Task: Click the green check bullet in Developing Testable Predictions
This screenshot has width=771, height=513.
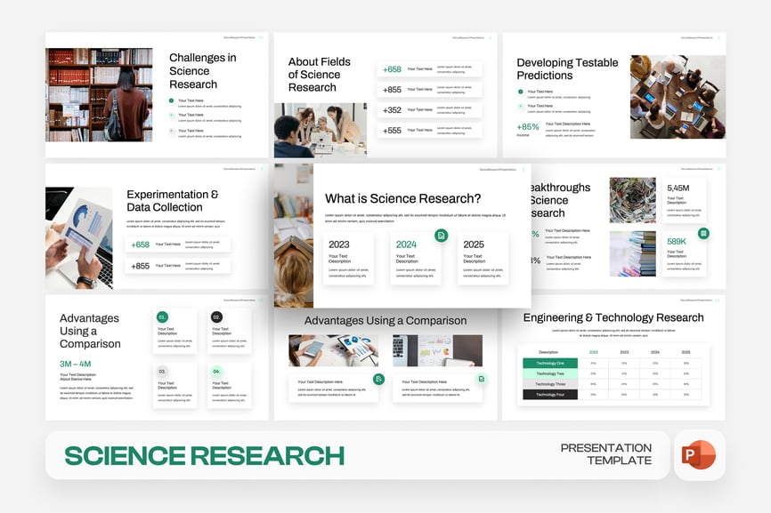Action: [521, 92]
